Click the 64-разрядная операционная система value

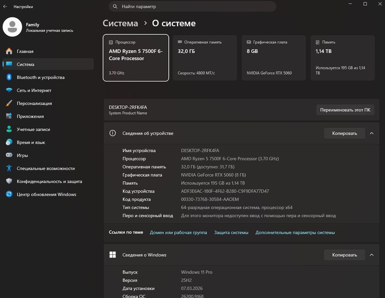pyautogui.click(x=237, y=208)
